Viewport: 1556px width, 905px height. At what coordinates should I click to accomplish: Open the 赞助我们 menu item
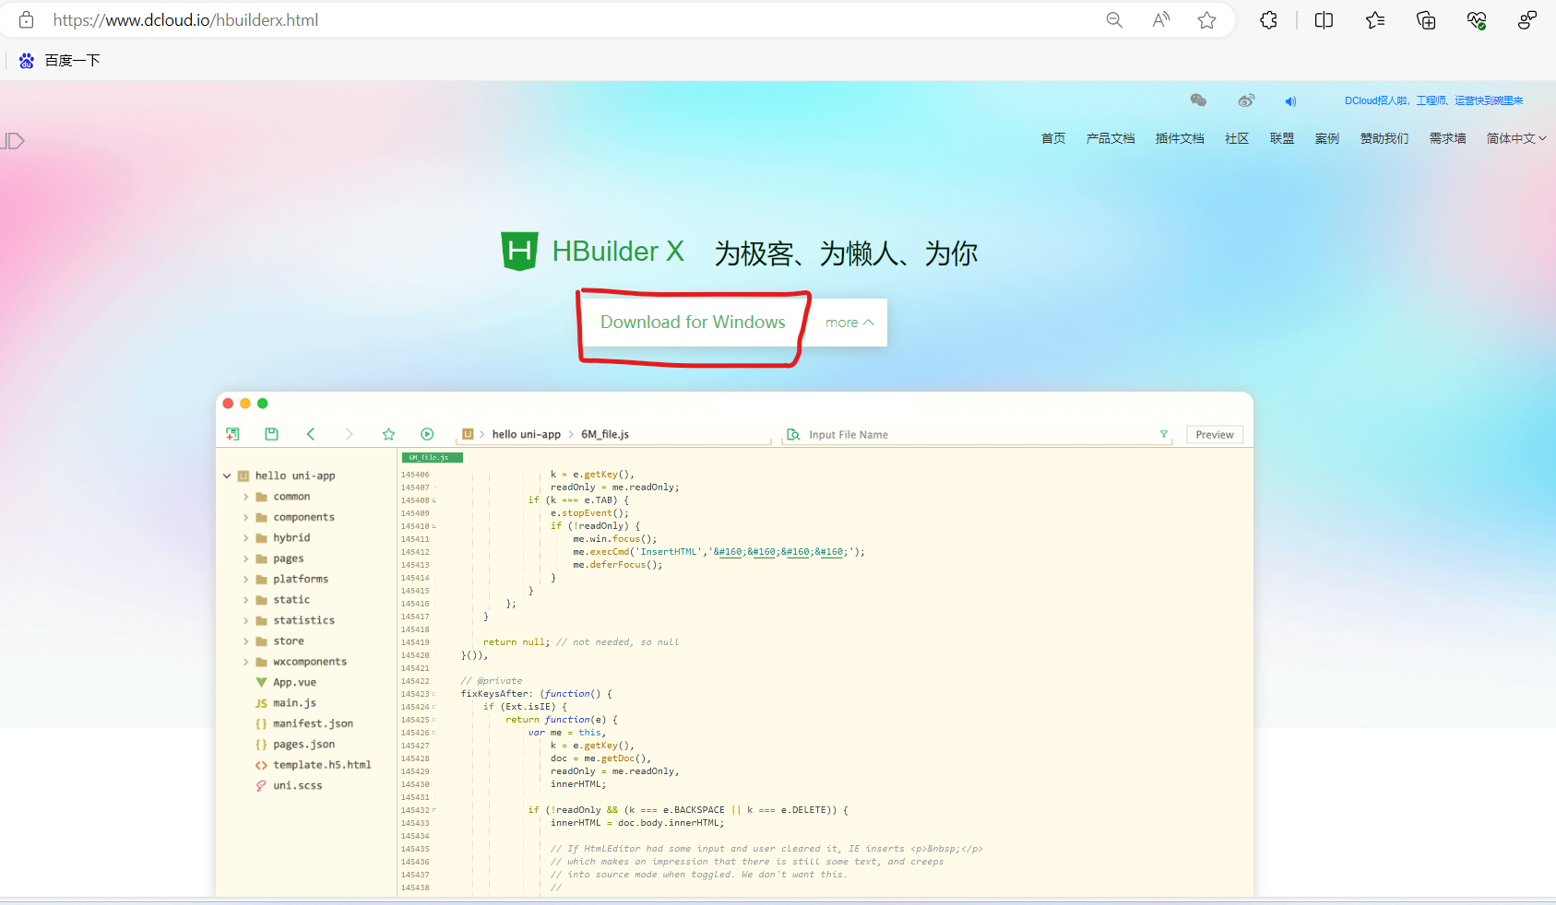coord(1384,138)
